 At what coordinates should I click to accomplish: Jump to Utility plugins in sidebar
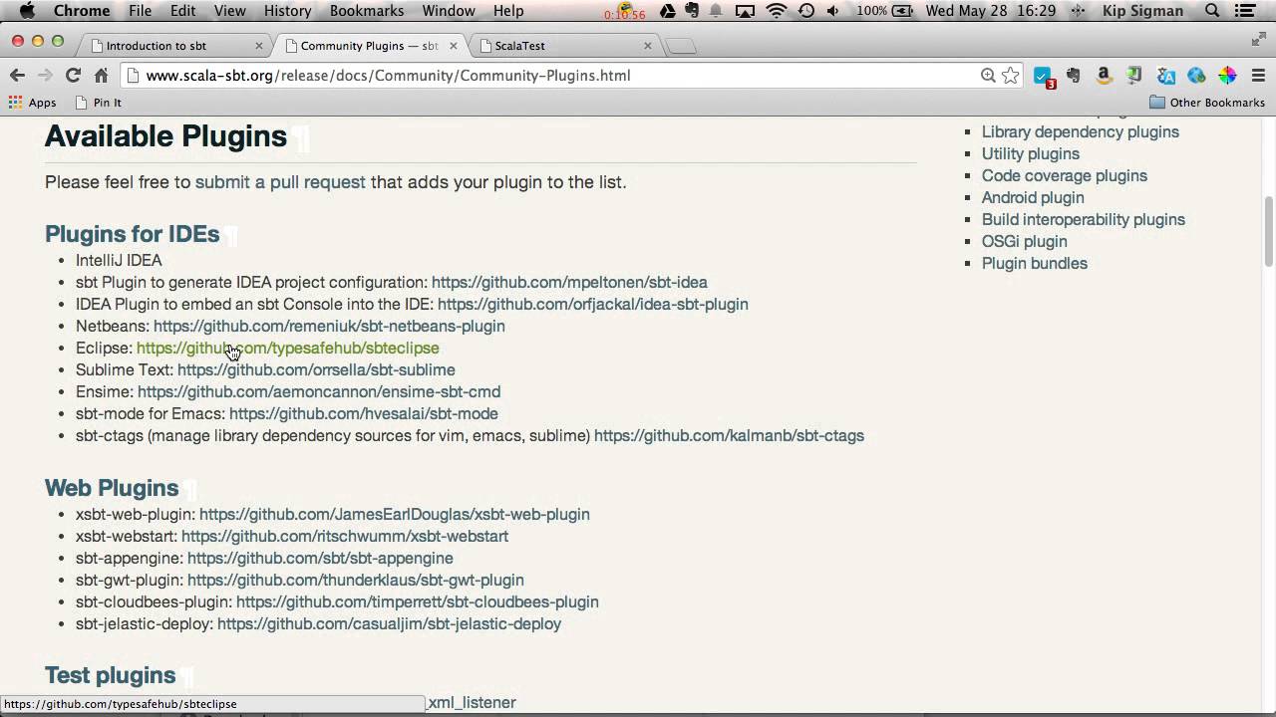click(x=1031, y=154)
